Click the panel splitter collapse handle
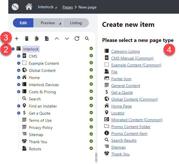This screenshot has height=164, width=179. 96,157
